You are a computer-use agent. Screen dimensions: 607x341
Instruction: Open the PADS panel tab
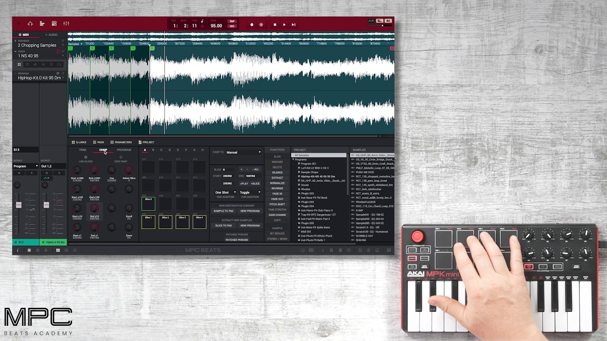[x=98, y=142]
